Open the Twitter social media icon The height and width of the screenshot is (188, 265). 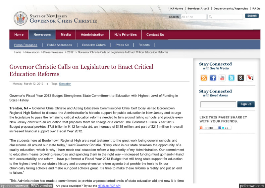(x=231, y=78)
